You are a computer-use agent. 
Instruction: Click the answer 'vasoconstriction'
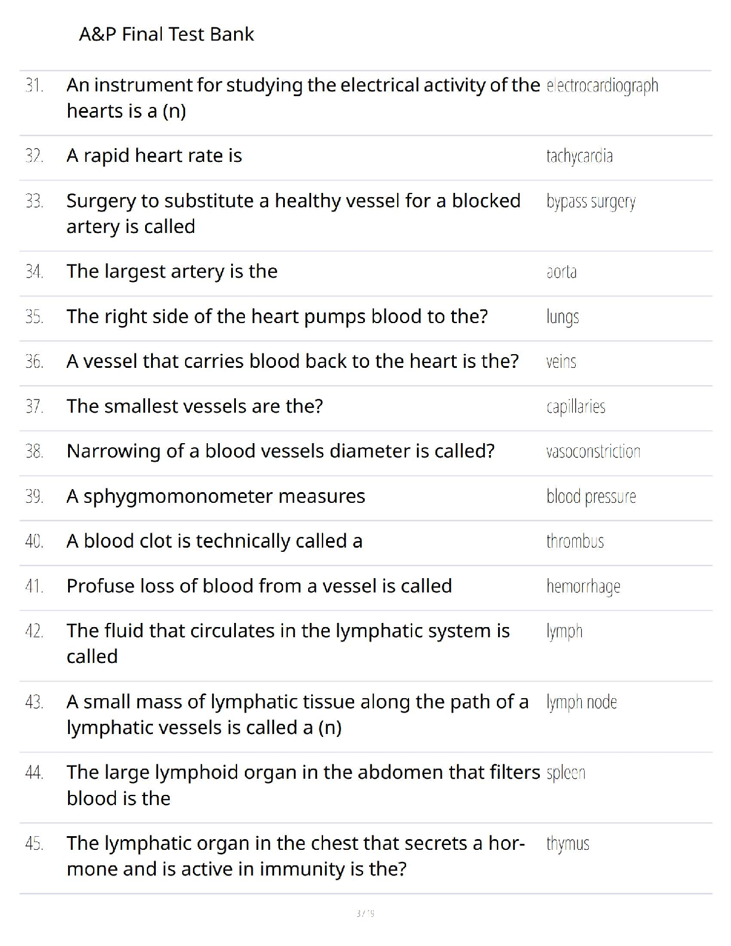click(x=593, y=451)
